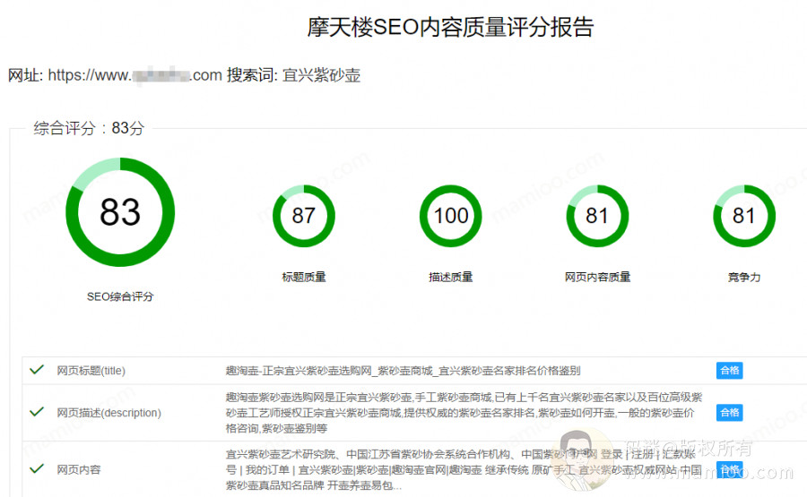The width and height of the screenshot is (807, 497).
Task: Click the 摩天楼SEO内容质量评分报告 heading
Action: [x=450, y=27]
